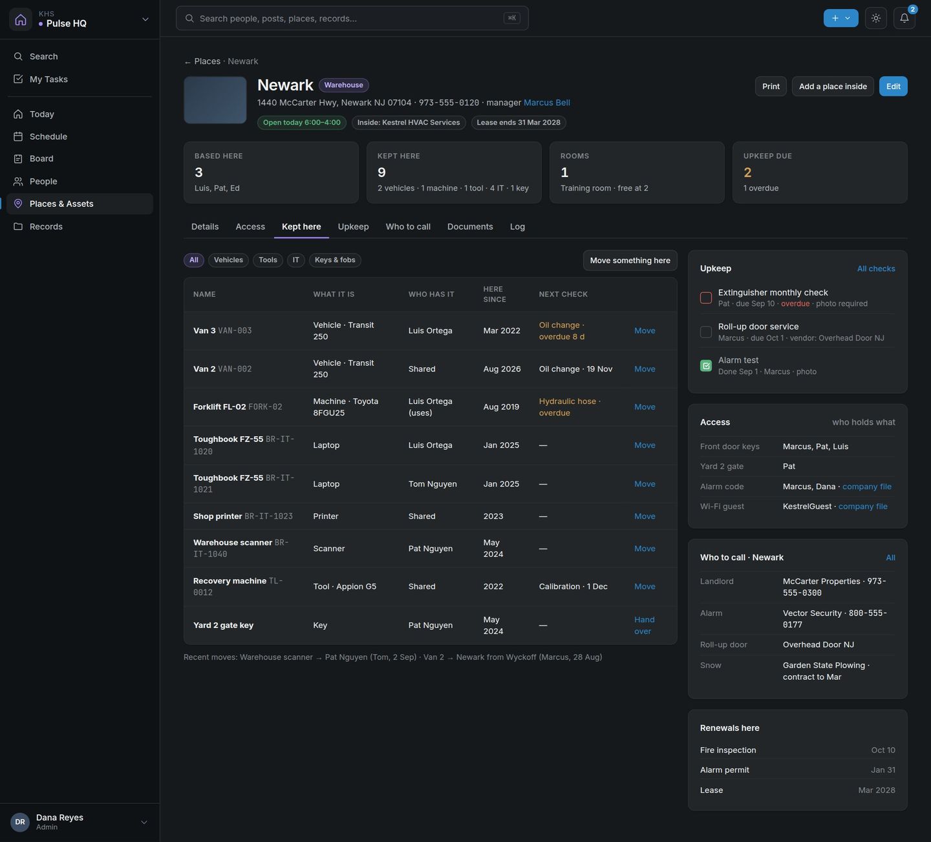Open notifications bell icon
Image resolution: width=931 pixels, height=842 pixels.
pyautogui.click(x=904, y=18)
